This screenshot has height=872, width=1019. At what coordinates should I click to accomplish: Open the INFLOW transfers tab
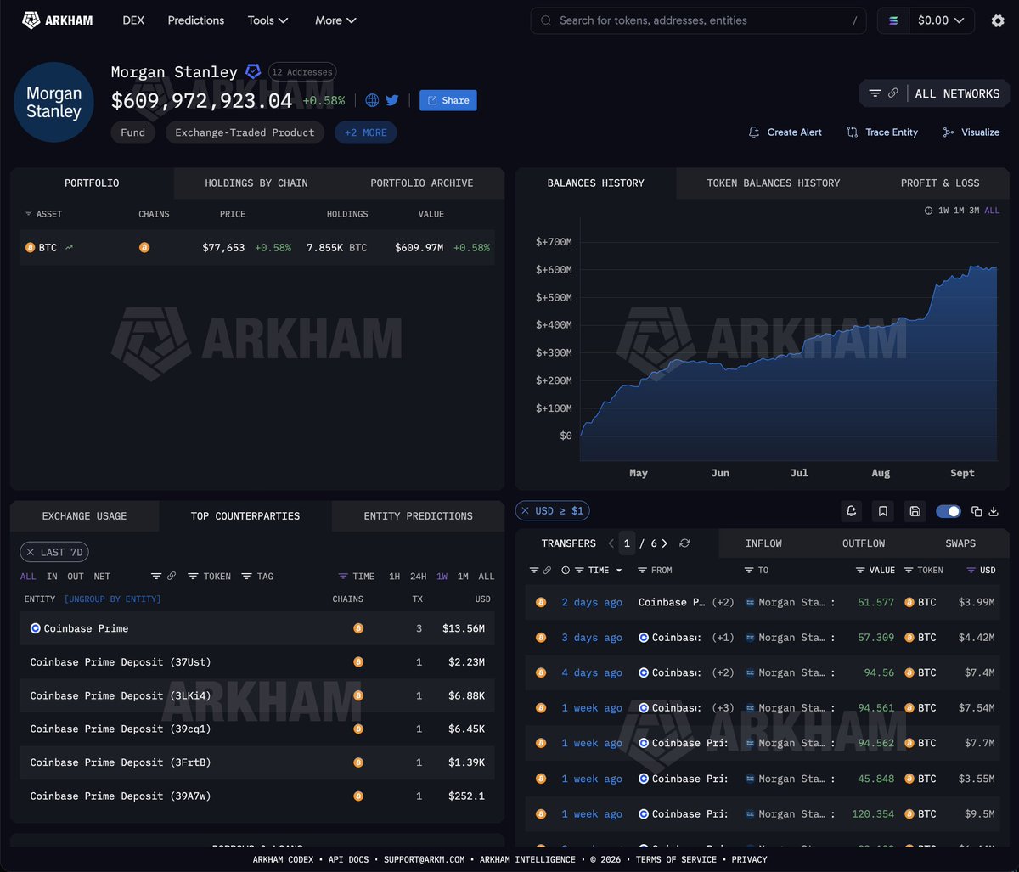coord(763,543)
